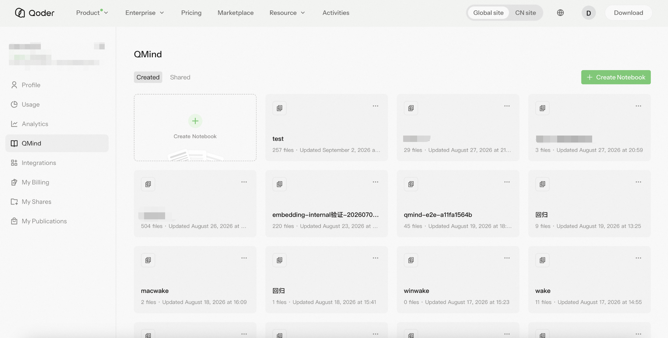Viewport: 668px width, 338px height.
Task: Open more options on 504 files notebook
Action: pyautogui.click(x=244, y=182)
